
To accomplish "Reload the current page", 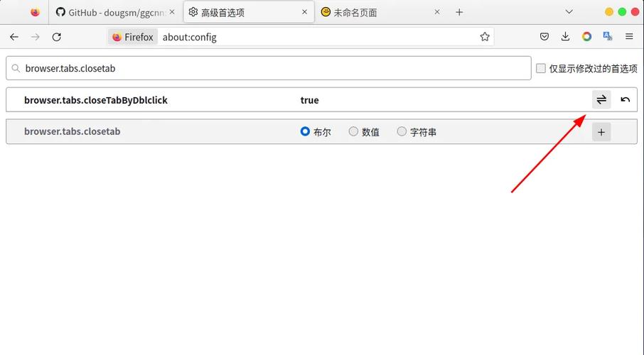I will pos(57,37).
